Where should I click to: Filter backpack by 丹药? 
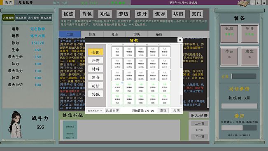[x=96, y=60]
